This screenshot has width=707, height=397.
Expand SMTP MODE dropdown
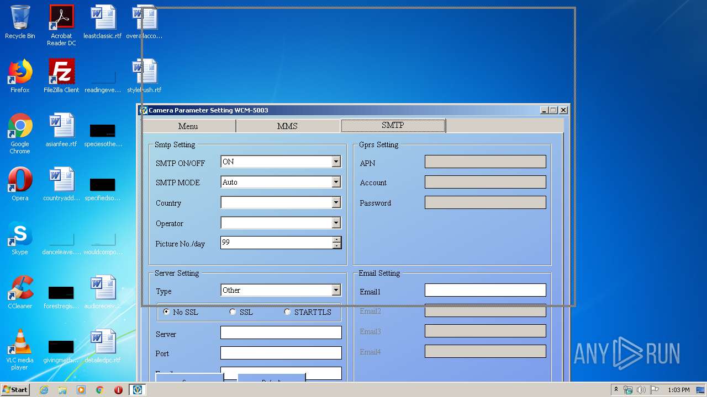pyautogui.click(x=336, y=182)
